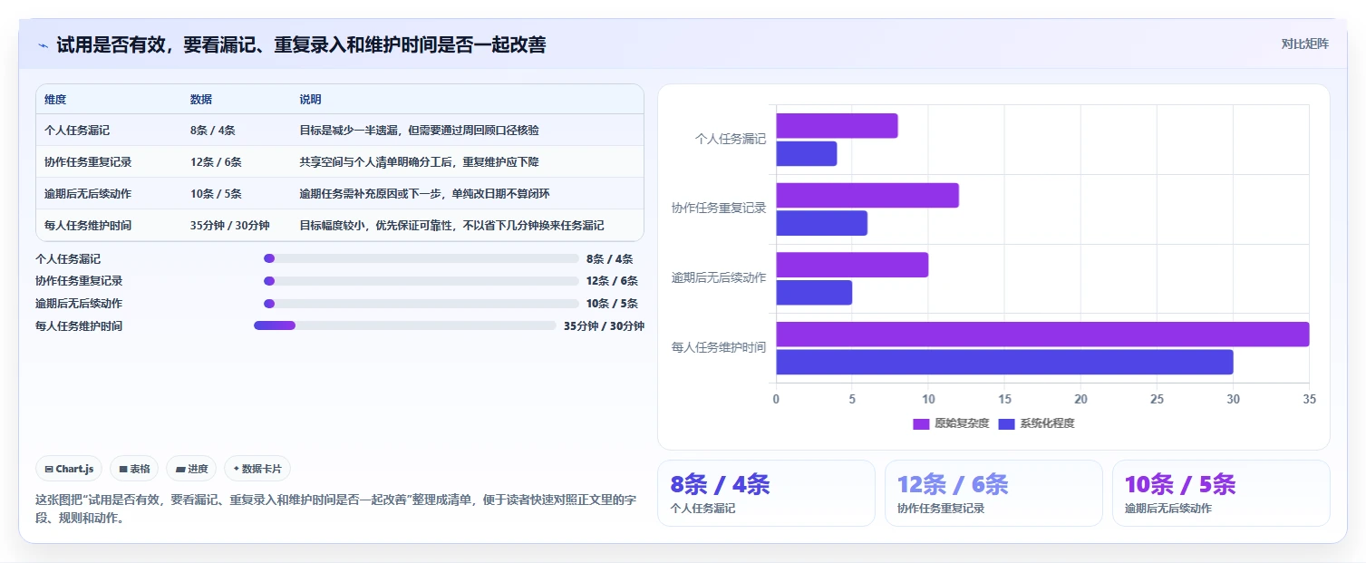The height and width of the screenshot is (563, 1366).
Task: Click the 数据 table column header
Action: coord(201,100)
